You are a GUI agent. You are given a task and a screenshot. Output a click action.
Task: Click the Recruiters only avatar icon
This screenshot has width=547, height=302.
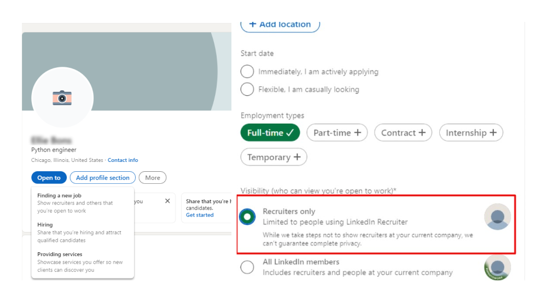pos(497,217)
